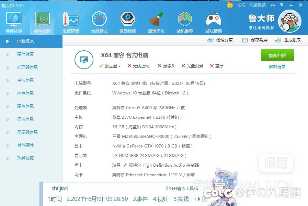The image size is (308, 206).
Task: Click the download/update icon in title bar
Action: [273, 5]
